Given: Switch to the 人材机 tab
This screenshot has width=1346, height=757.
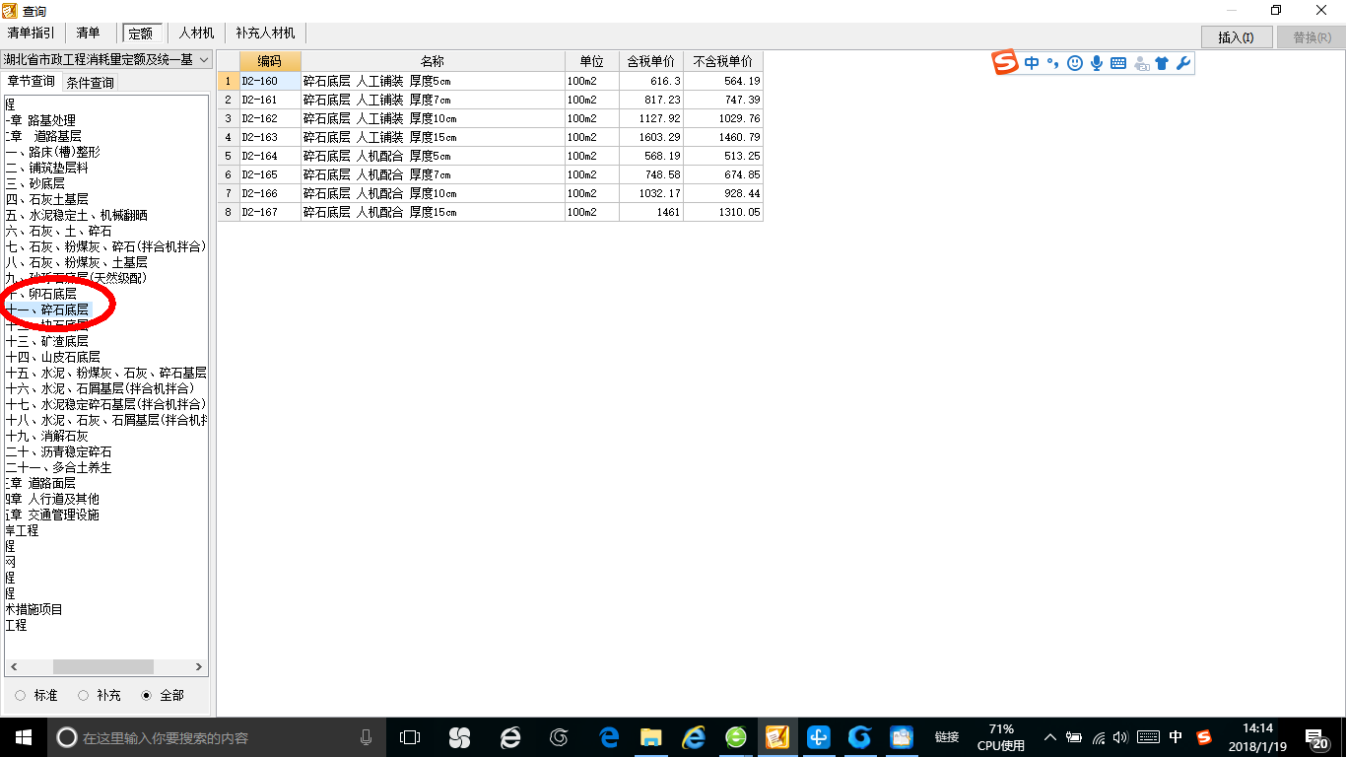Looking at the screenshot, I should click(x=196, y=34).
